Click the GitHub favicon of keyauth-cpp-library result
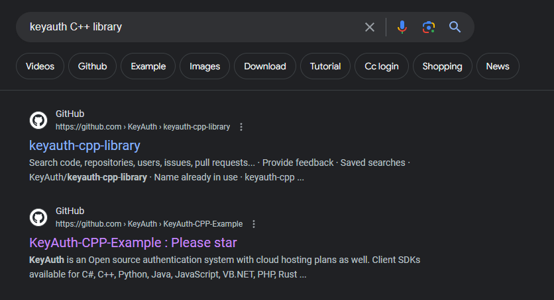Image resolution: width=554 pixels, height=300 pixels. coord(38,120)
